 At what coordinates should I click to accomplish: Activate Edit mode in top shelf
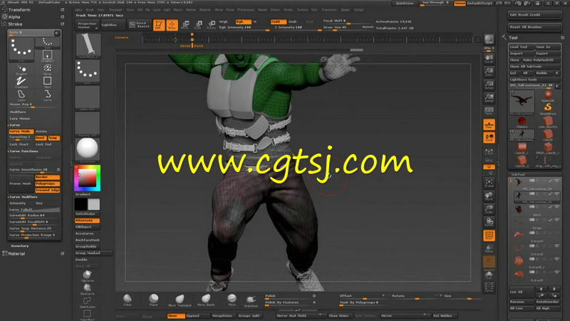[159, 25]
